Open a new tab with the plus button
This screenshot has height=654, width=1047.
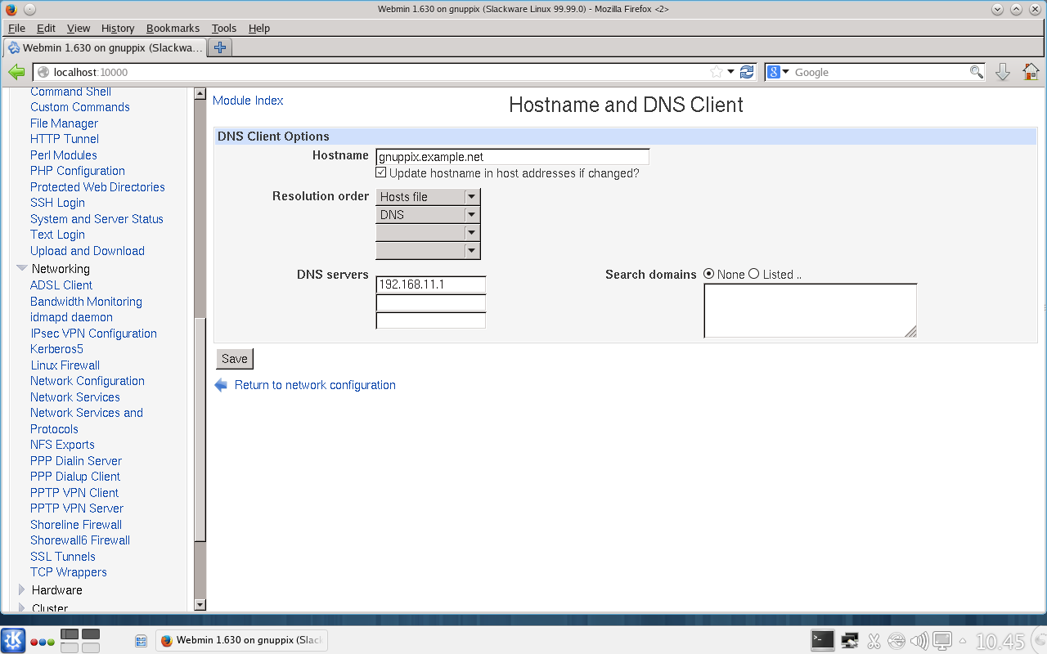220,47
